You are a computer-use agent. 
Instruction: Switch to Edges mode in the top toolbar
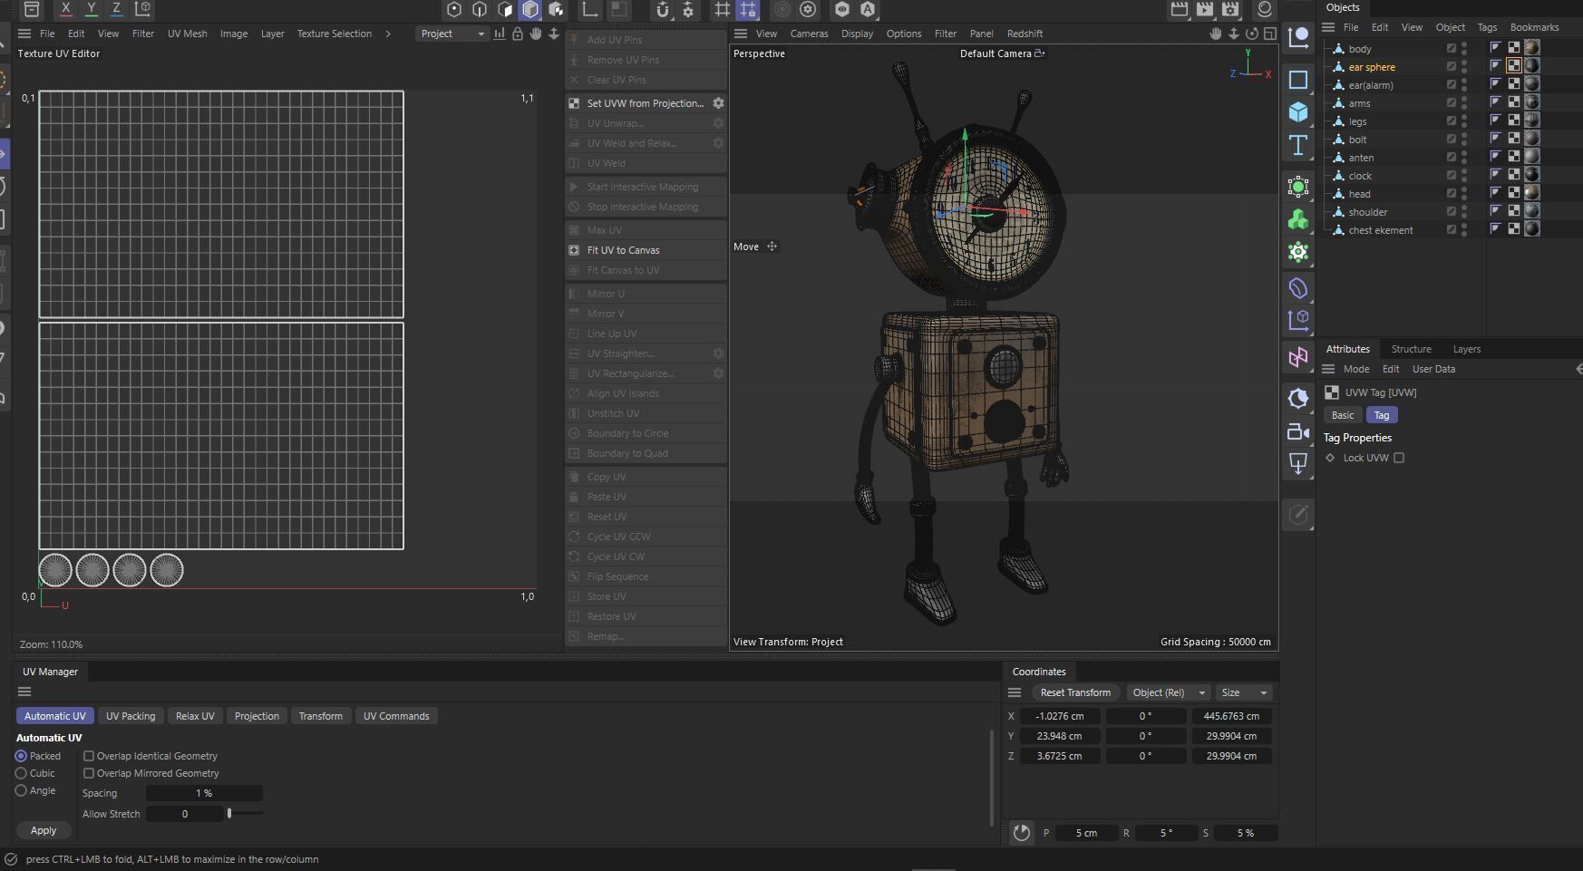(480, 9)
